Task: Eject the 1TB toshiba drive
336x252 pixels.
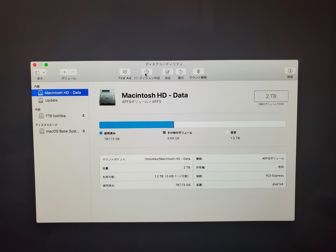Action: click(83, 115)
